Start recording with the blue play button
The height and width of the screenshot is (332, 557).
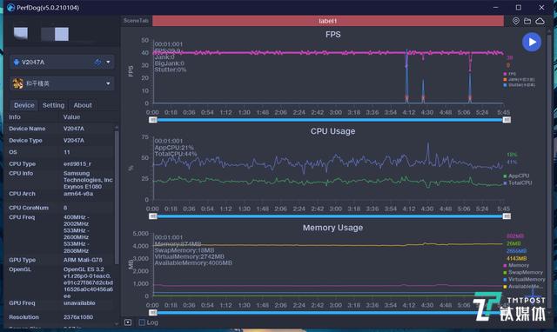coord(532,42)
